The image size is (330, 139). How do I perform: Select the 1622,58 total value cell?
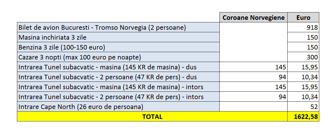303,117
